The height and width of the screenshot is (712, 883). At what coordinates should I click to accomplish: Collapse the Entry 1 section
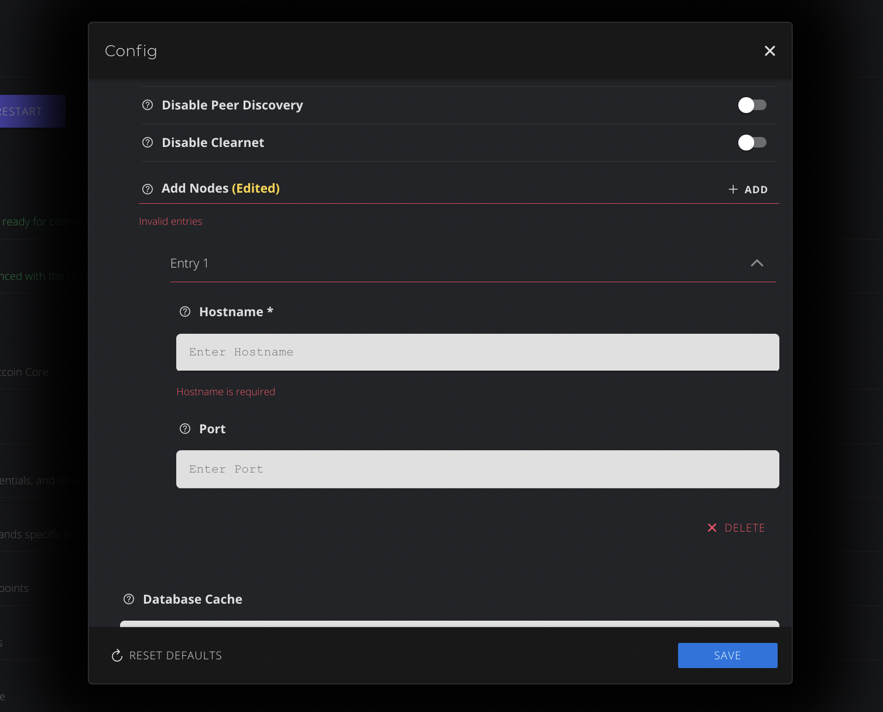tap(757, 263)
